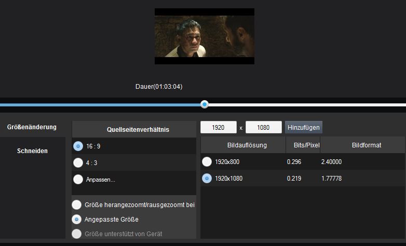Viewport: 406px width, 246px height.
Task: Click the Quellseitenverhältnis header
Action: tap(134, 129)
